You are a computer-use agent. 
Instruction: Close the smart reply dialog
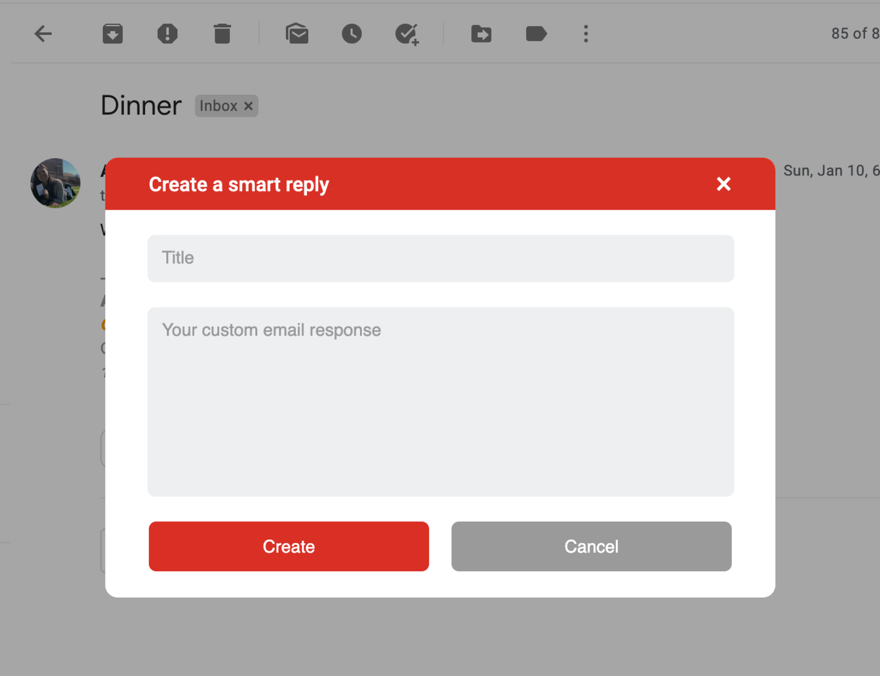click(x=723, y=184)
